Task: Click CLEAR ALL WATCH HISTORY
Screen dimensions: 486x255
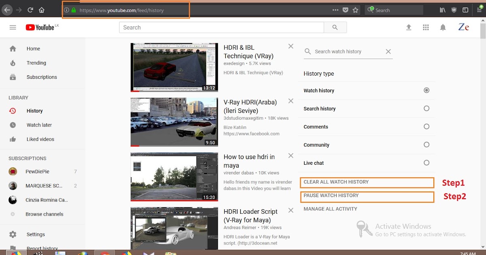Action: click(367, 182)
